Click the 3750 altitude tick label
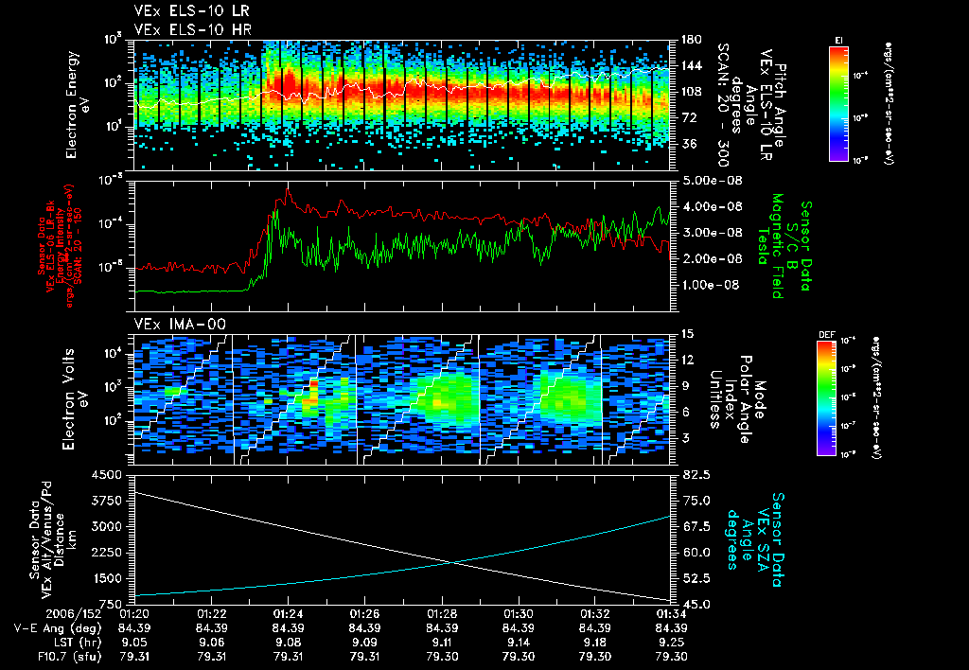Screen dimensions: 969x670 (106, 501)
